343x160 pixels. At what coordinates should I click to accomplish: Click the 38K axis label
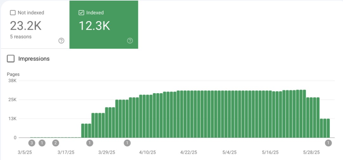click(x=12, y=80)
